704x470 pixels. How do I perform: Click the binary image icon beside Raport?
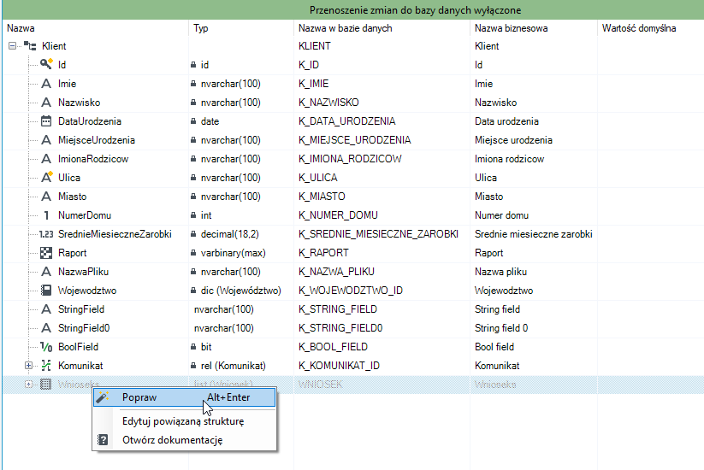click(x=46, y=253)
